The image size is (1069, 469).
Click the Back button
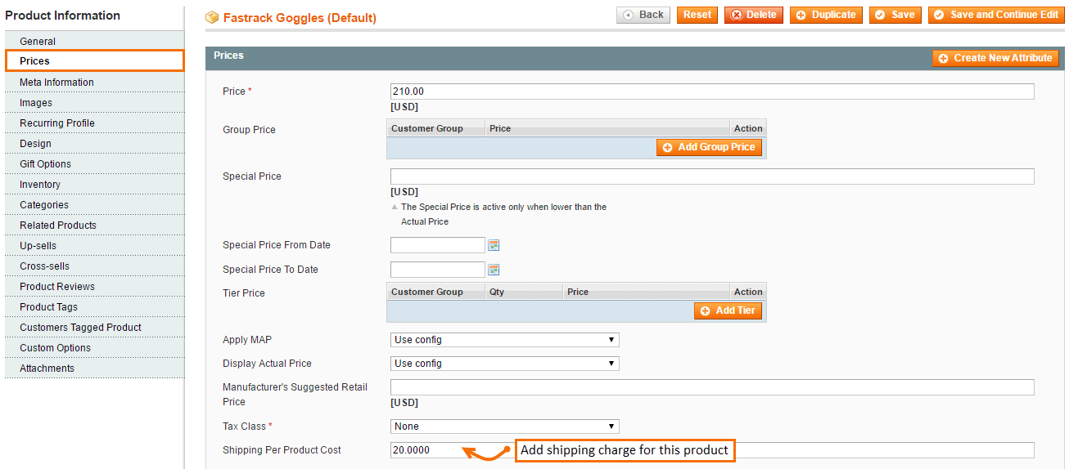coord(643,15)
